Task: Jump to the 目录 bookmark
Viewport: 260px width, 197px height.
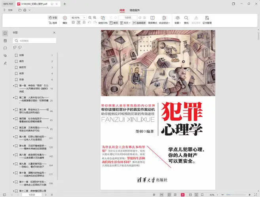Action: pyautogui.click(x=22, y=79)
